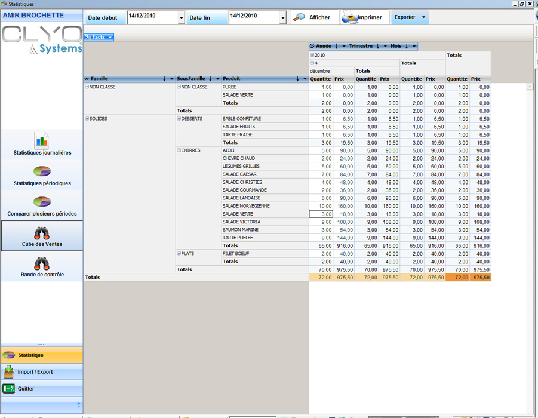This screenshot has width=538, height=418.
Task: Open the SousFamille filter dropdown arrow
Action: [x=217, y=79]
